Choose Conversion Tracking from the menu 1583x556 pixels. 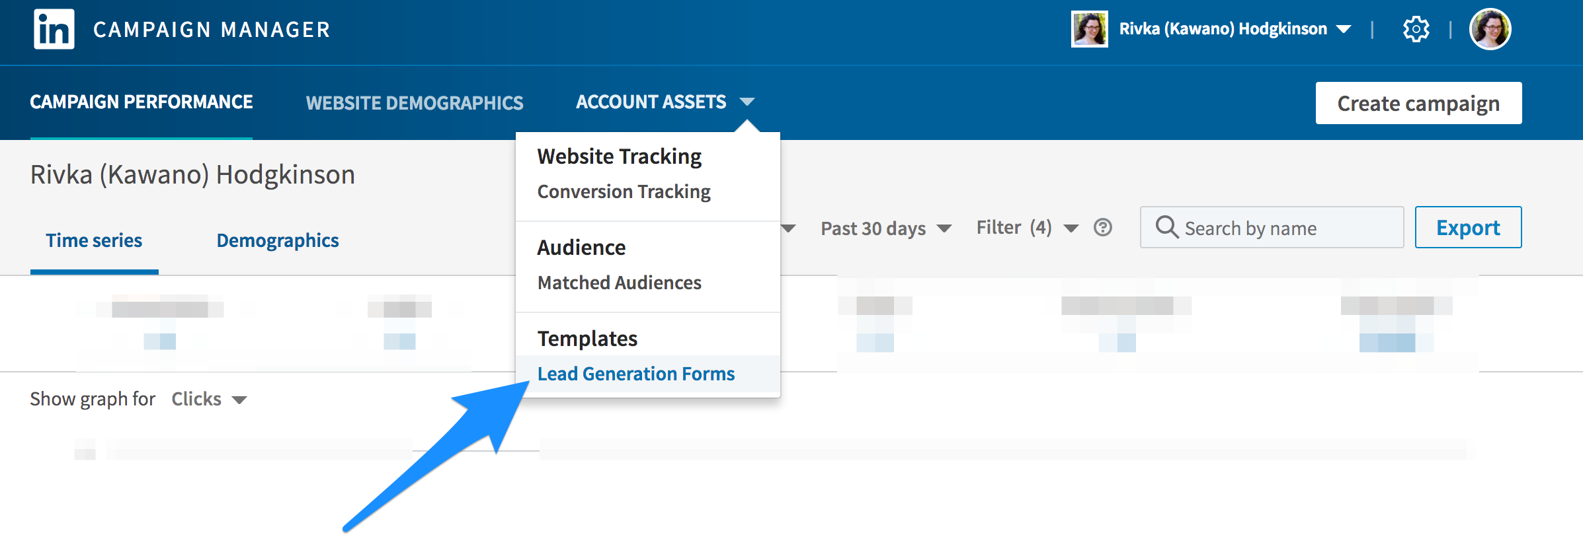click(x=624, y=191)
